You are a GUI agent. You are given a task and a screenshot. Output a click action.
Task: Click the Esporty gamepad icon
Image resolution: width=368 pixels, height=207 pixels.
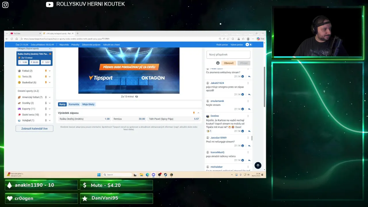[x=19, y=109]
